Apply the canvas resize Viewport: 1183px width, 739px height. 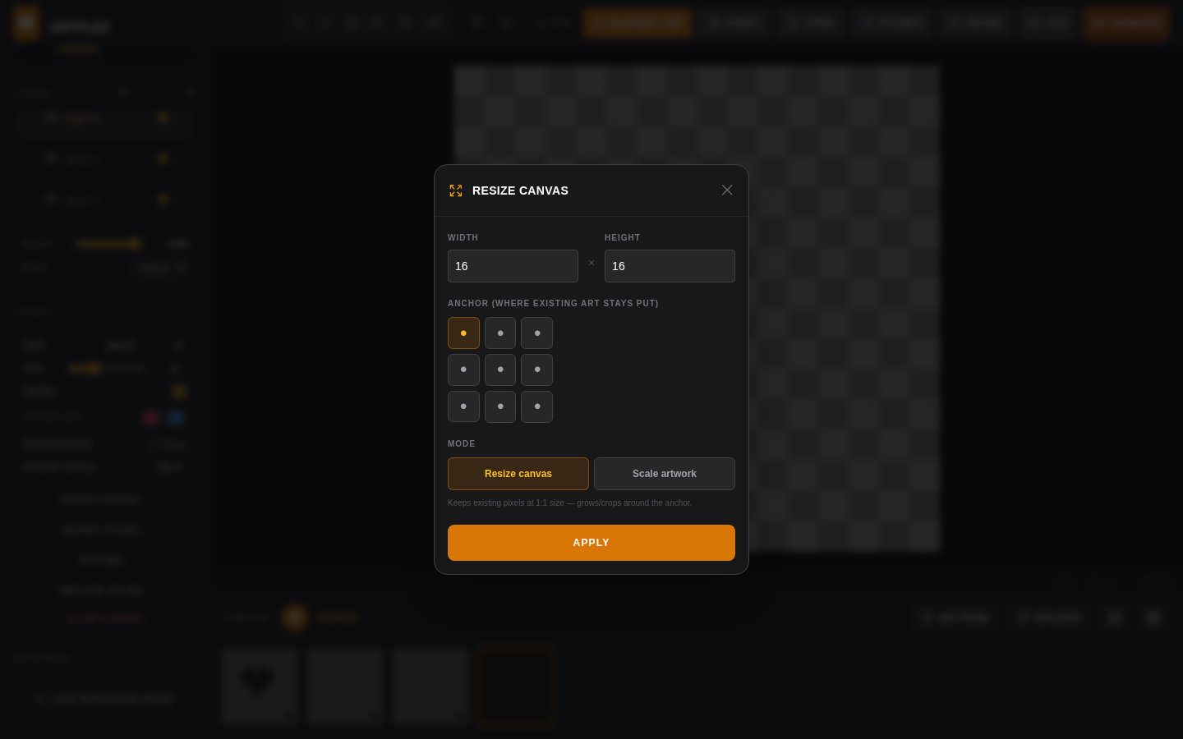(x=591, y=543)
